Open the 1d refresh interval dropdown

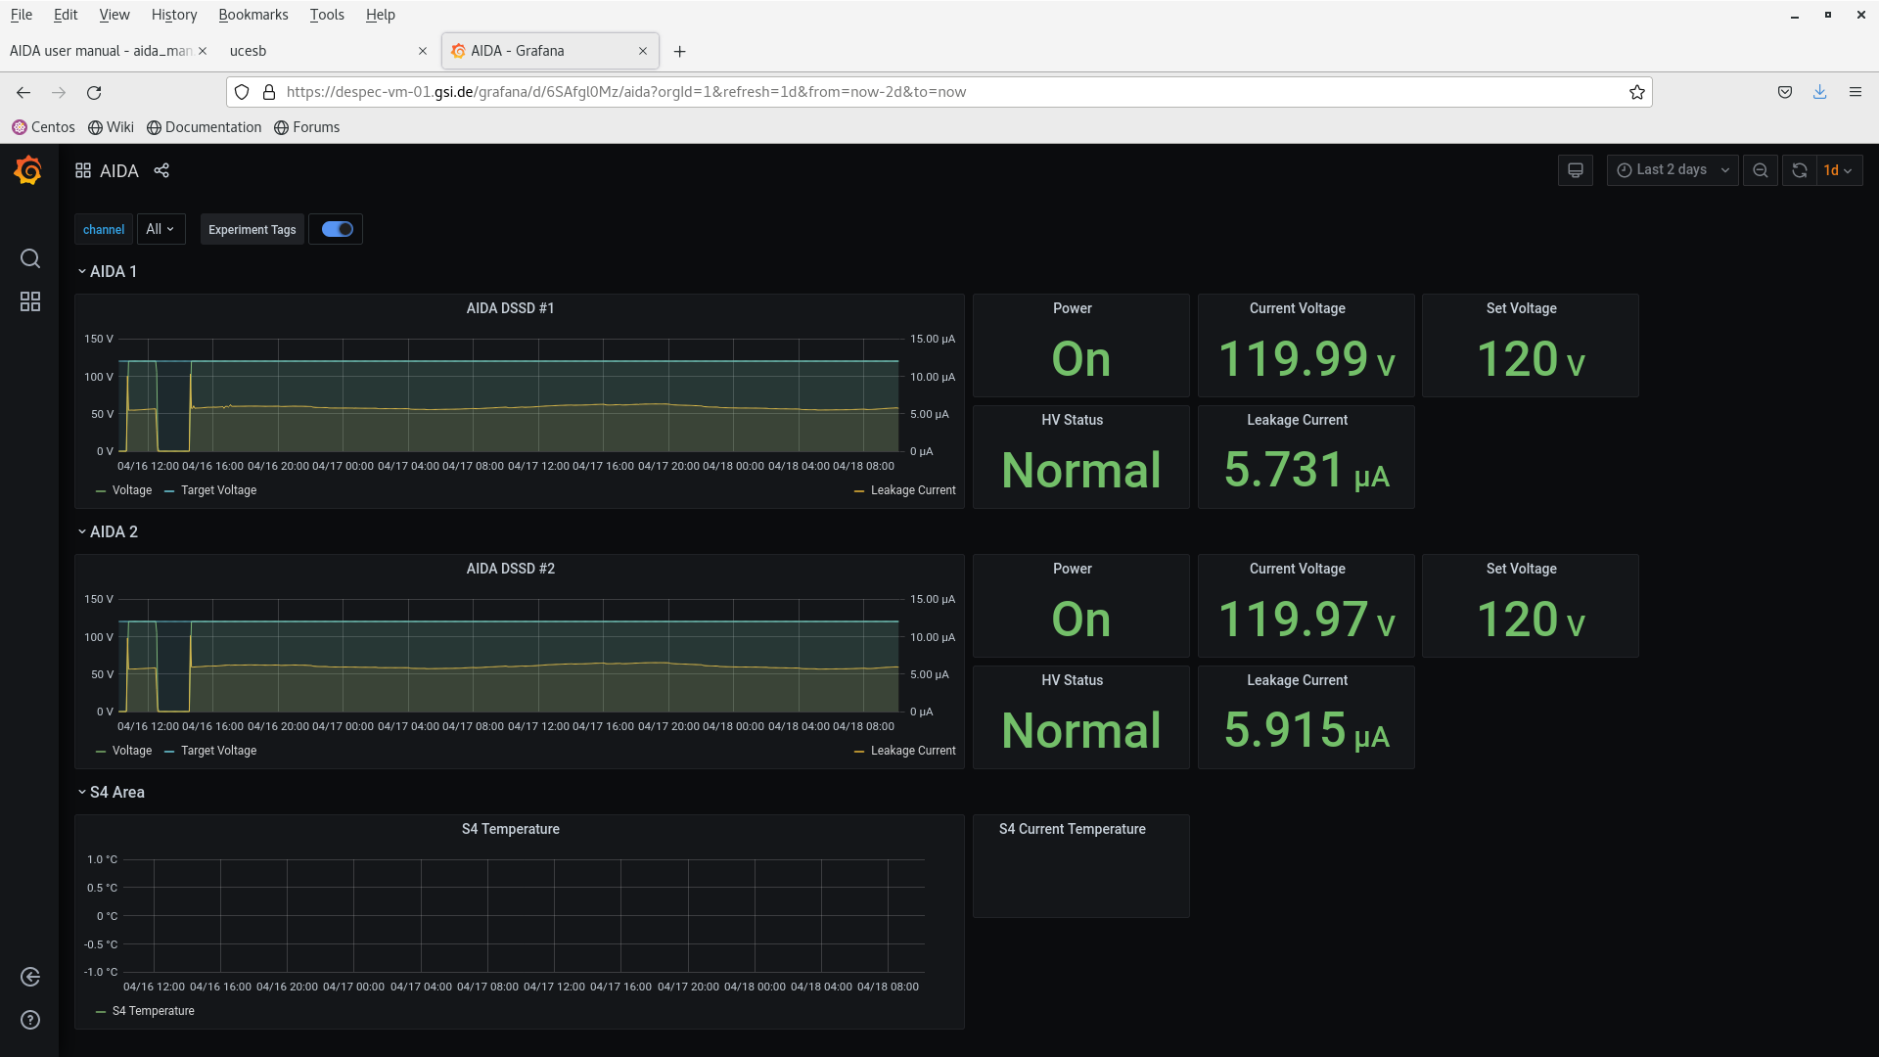click(1838, 170)
